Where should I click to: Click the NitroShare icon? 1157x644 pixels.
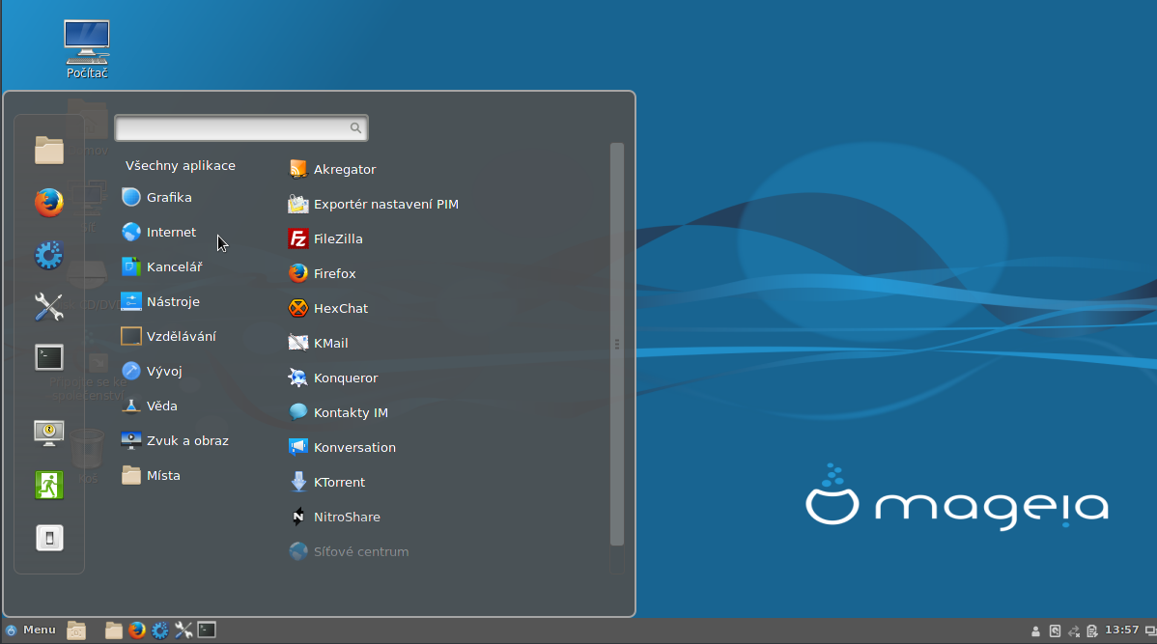[x=298, y=517]
